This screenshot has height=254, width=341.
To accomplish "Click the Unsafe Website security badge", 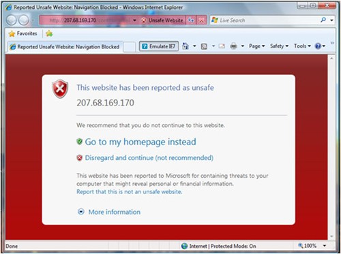I will click(162, 20).
